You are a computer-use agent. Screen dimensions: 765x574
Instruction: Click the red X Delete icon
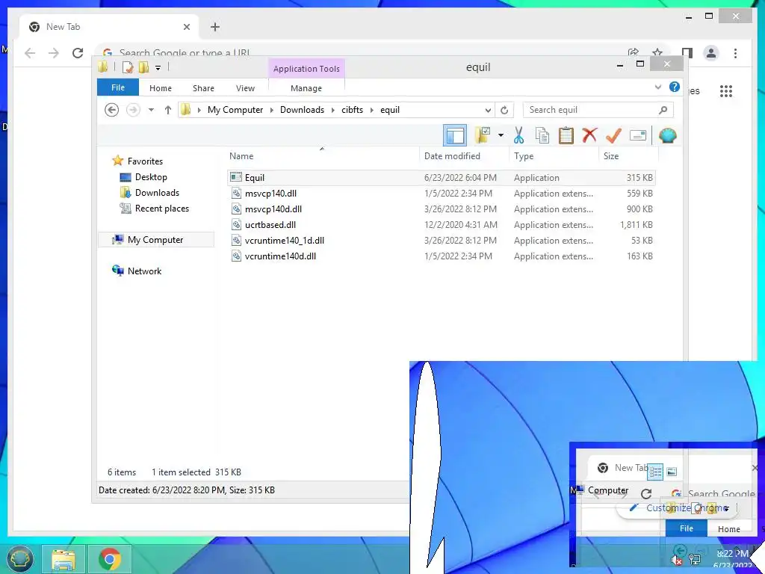[x=590, y=135]
